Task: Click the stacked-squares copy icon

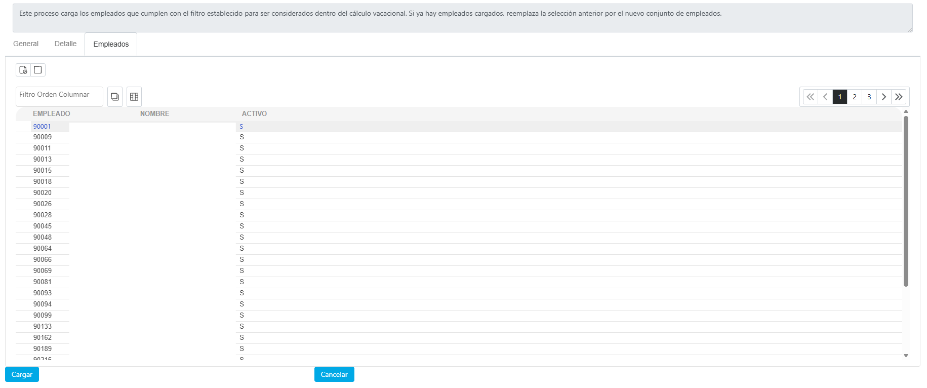Action: point(115,97)
